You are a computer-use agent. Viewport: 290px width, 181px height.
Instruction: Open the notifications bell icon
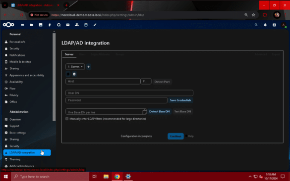point(265,25)
